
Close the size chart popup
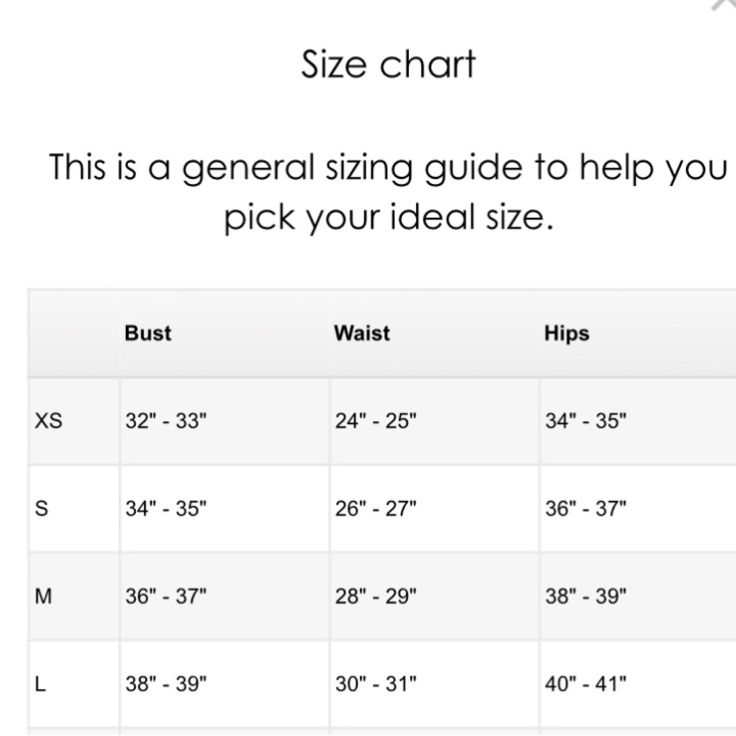point(725,4)
